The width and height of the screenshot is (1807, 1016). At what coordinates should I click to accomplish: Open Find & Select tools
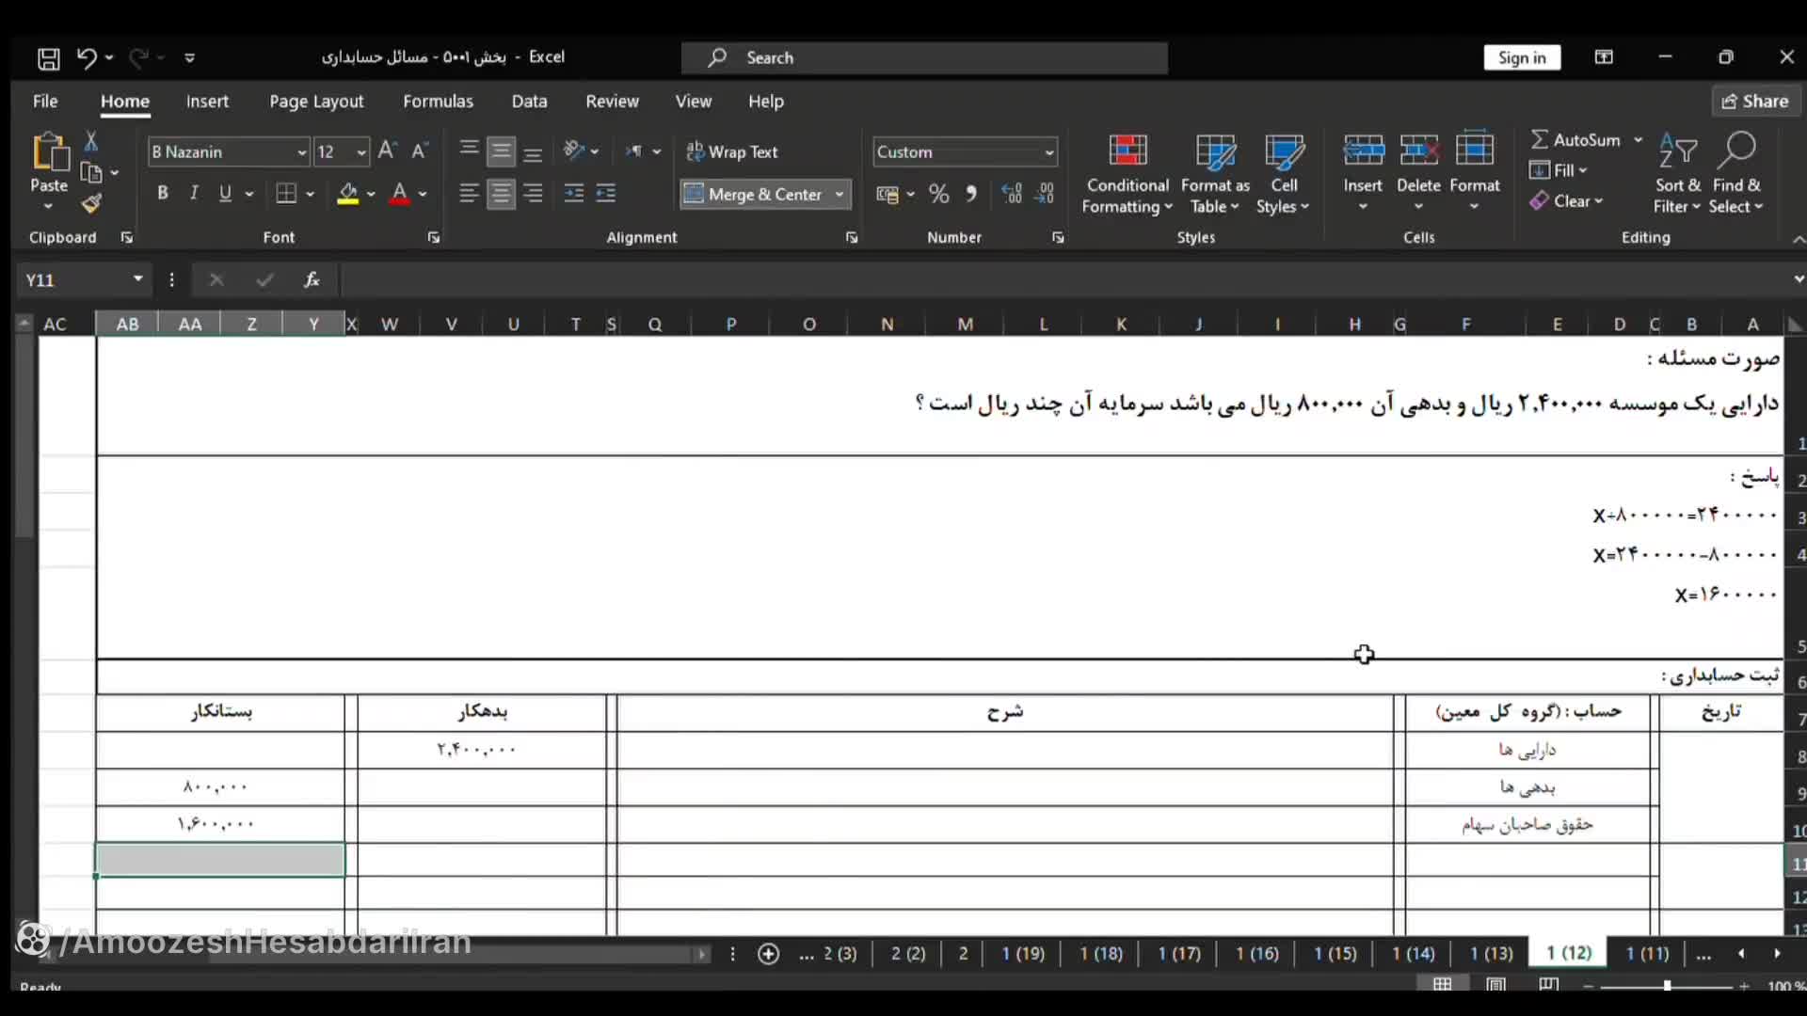(x=1736, y=172)
